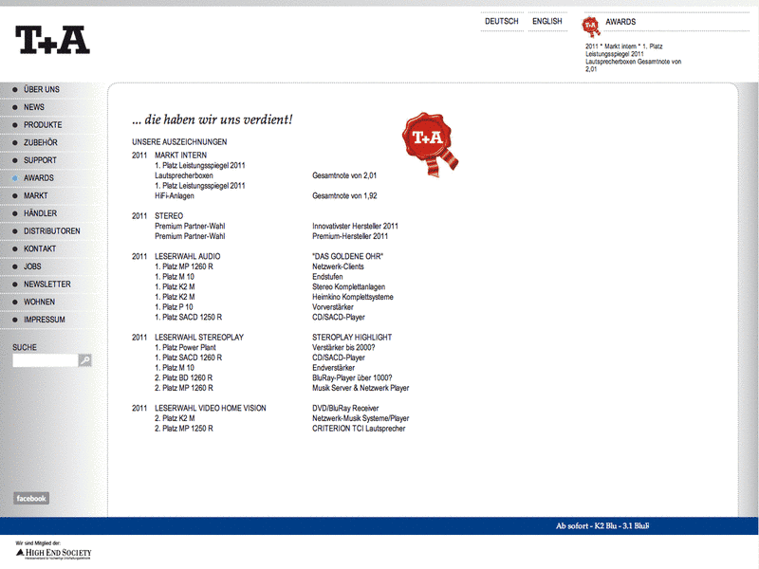Open the Newsletter menu item
This screenshot has height=569, width=759.
pos(46,284)
